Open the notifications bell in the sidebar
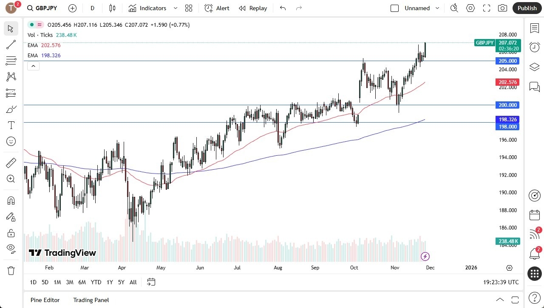The image size is (544, 308). point(534,253)
